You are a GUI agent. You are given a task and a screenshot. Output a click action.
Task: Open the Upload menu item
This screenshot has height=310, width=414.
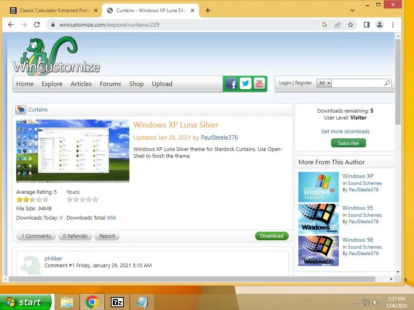162,84
